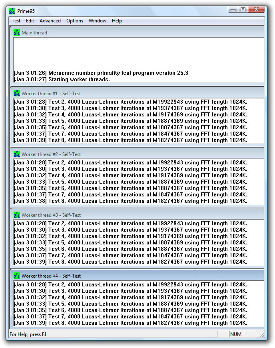Screen dimensions: 275x348
Task: Click Test 8 line in Worker thread #4
Action: click(130, 323)
